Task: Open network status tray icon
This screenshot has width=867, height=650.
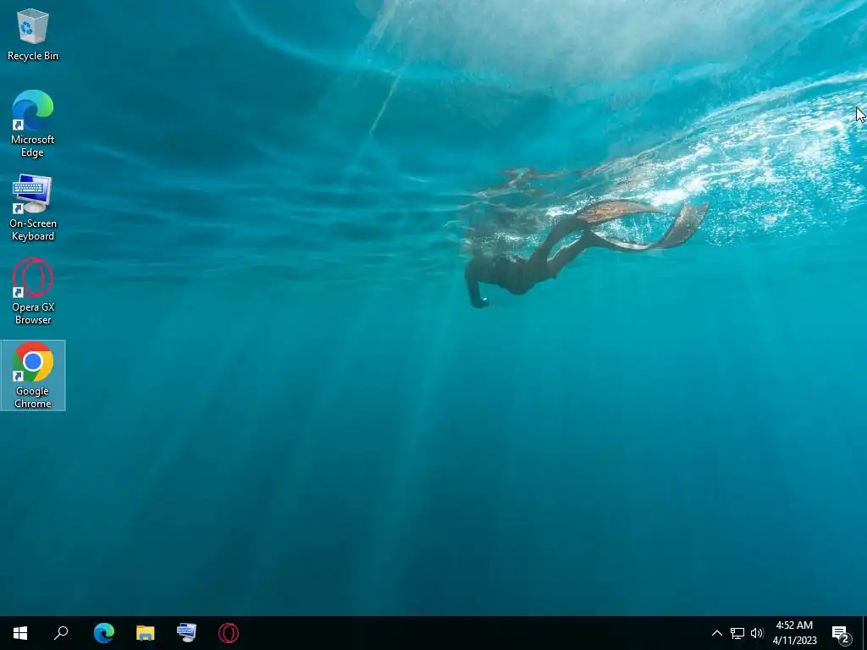Action: tap(737, 633)
